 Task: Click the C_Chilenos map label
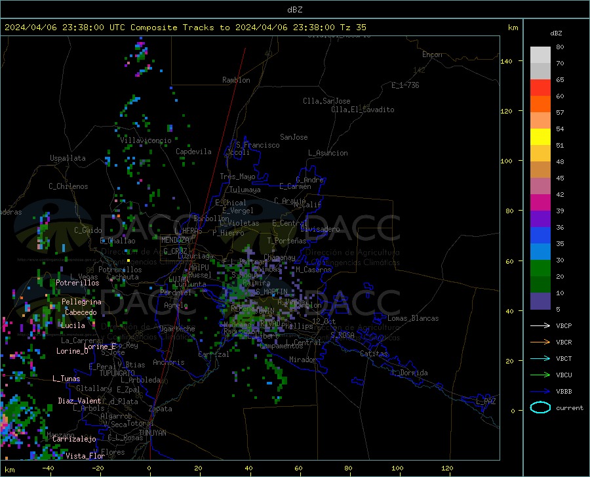[68, 186]
